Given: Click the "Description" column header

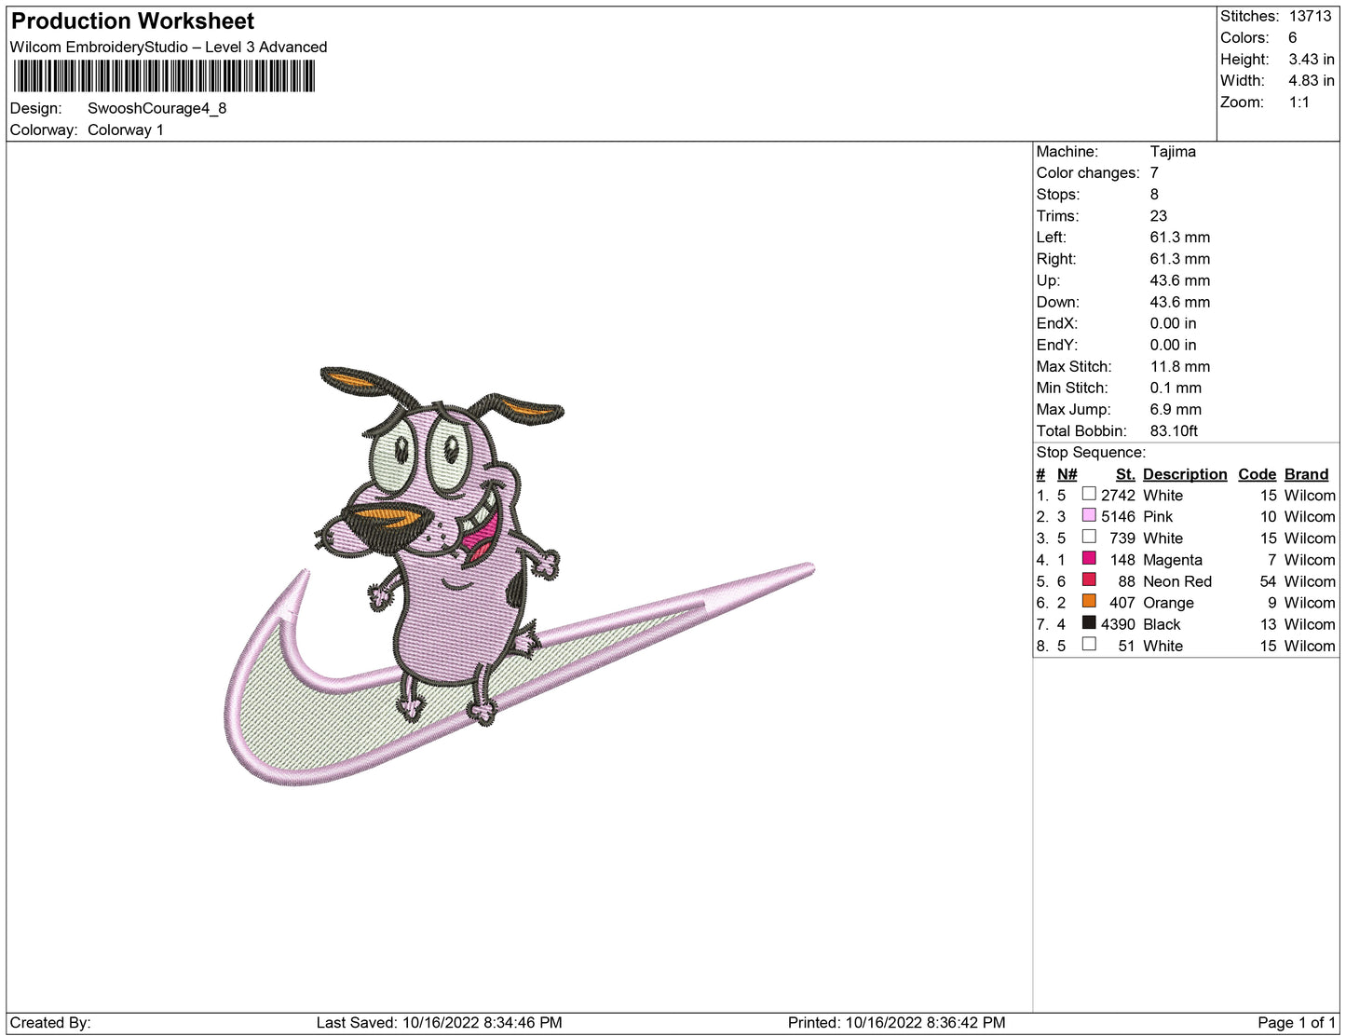Looking at the screenshot, I should click(1185, 474).
